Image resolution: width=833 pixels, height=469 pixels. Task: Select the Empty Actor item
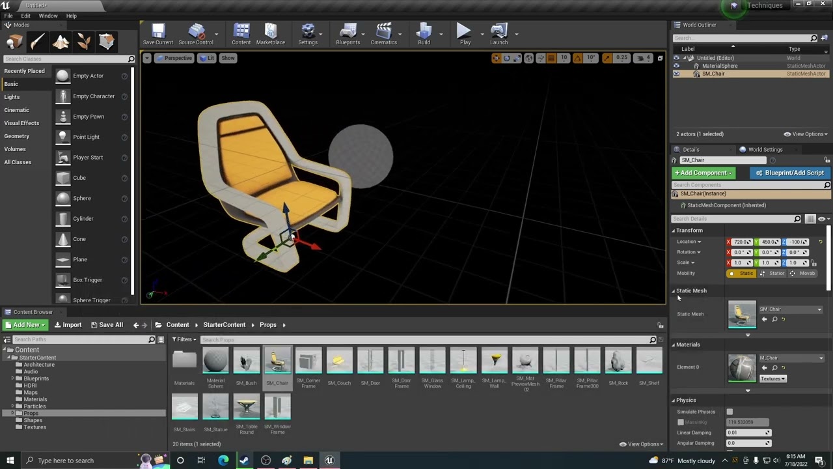pos(92,76)
